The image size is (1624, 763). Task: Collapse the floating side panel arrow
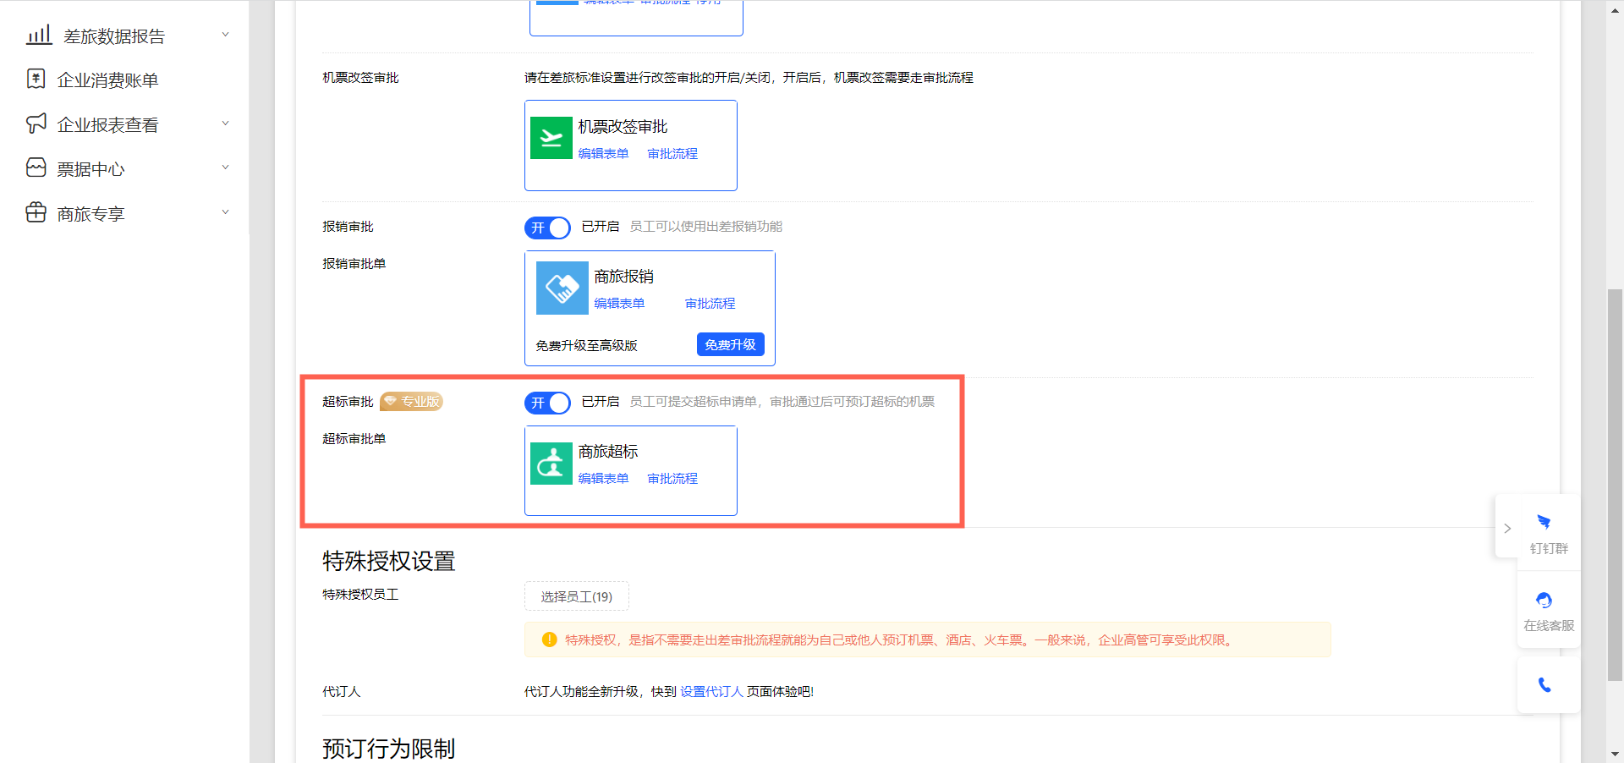tap(1507, 529)
